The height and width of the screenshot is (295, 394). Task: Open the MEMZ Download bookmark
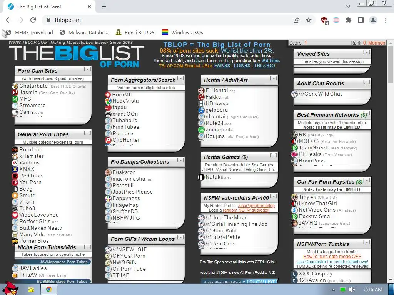(28, 32)
